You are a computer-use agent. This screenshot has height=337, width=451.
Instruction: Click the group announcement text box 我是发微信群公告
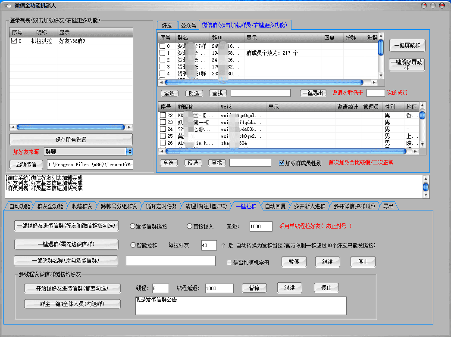pyautogui.click(x=241, y=306)
